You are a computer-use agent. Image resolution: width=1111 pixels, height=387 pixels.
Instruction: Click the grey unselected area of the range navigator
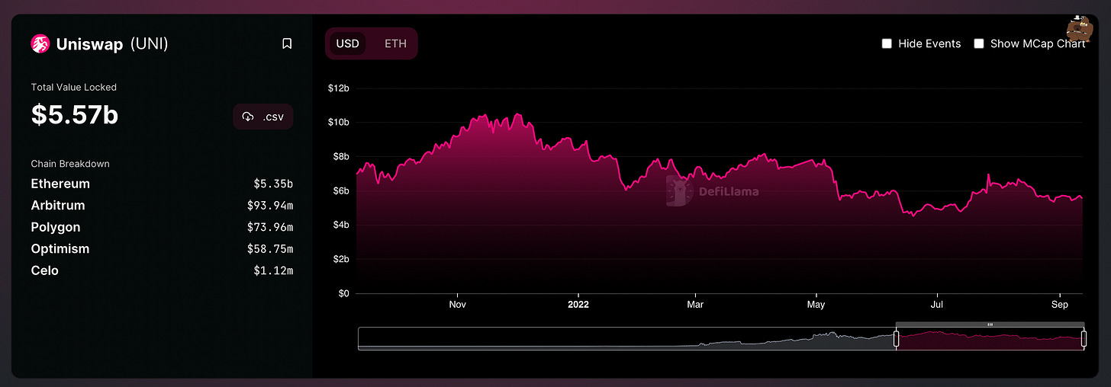click(x=626, y=338)
